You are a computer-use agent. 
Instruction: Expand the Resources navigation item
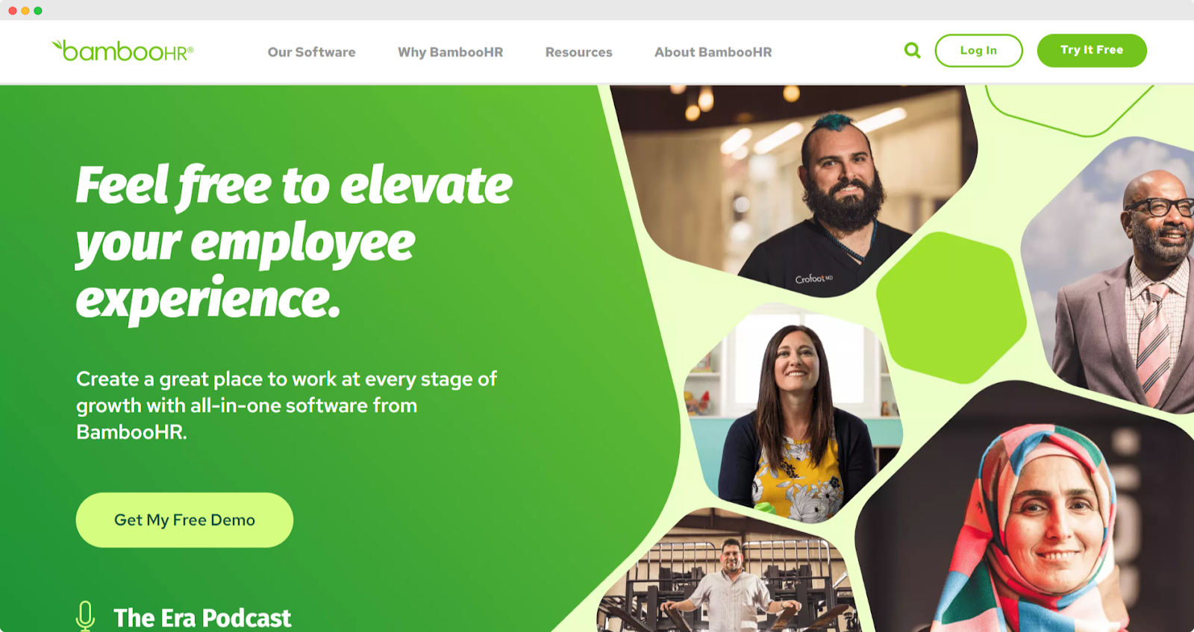coord(578,52)
